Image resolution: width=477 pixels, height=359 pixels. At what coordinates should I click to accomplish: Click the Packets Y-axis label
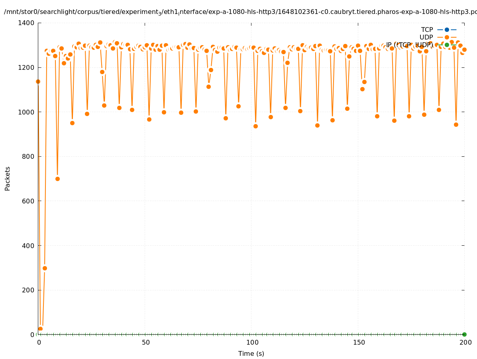coord(8,178)
